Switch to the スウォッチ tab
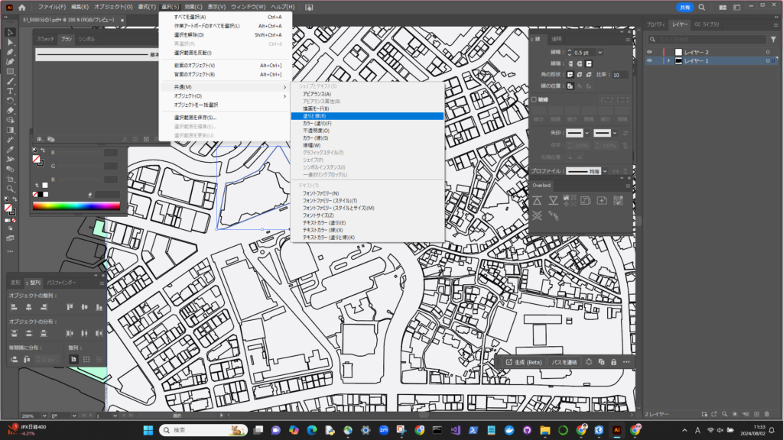This screenshot has width=783, height=440. coord(44,38)
